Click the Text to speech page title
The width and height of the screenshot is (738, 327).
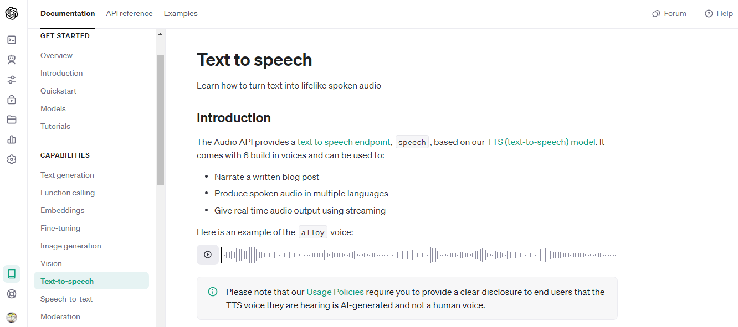pos(254,60)
